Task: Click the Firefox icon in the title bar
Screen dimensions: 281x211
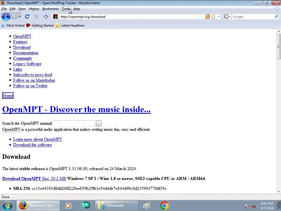Action: [3, 3]
